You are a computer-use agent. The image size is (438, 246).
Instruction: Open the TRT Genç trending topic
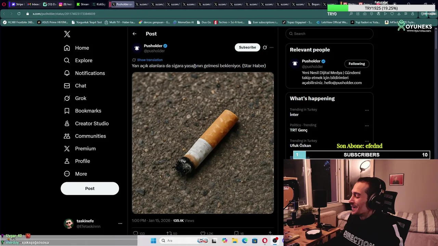[299, 130]
